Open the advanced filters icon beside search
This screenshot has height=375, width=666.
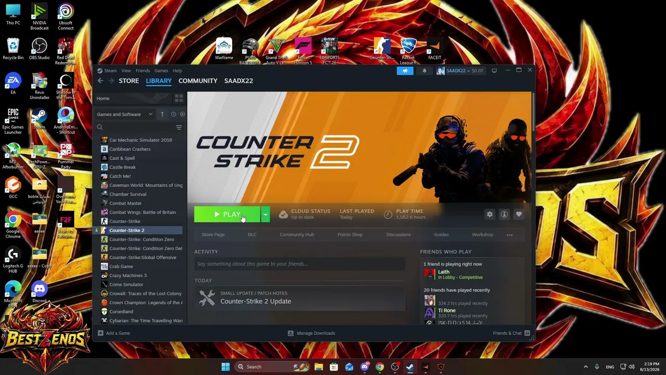pyautogui.click(x=179, y=127)
